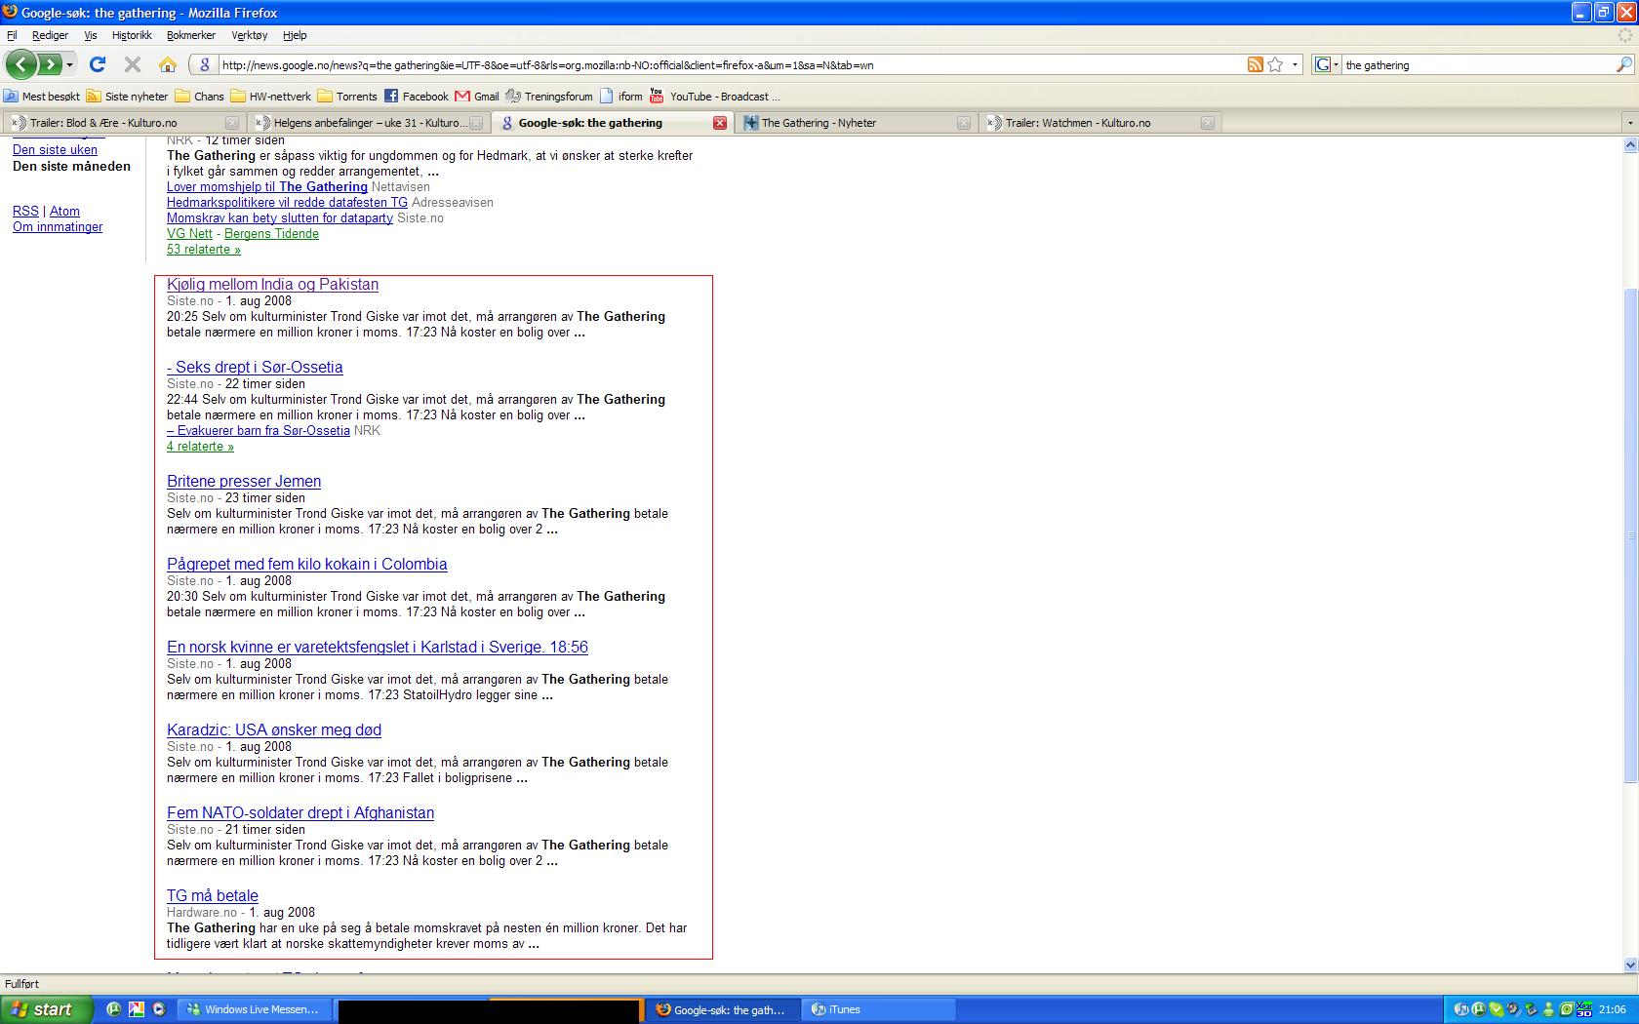Open 'Lover momshjelp til The Gathering' article

point(267,187)
